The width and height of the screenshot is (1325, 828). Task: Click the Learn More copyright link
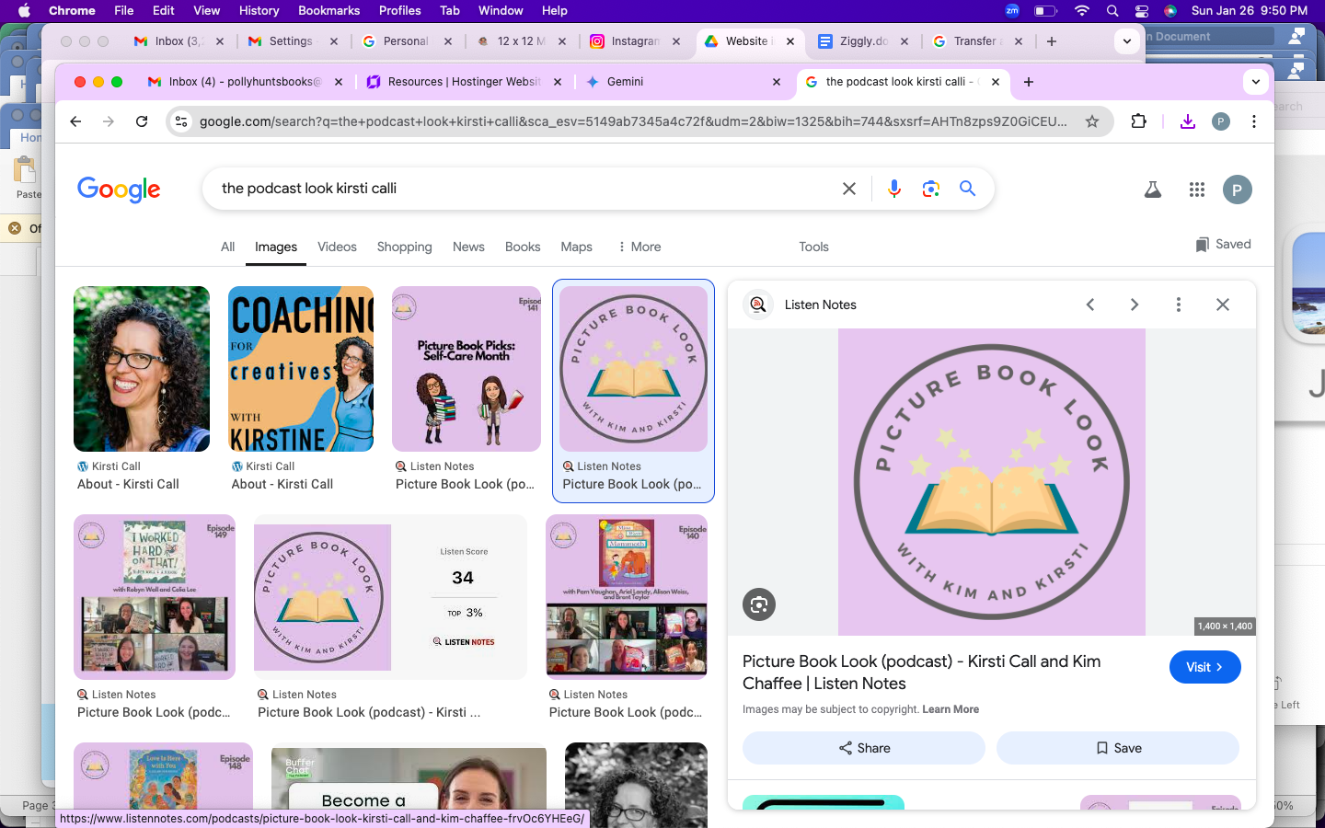(951, 709)
